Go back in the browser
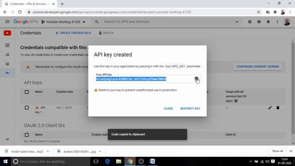 [x=5, y=12]
